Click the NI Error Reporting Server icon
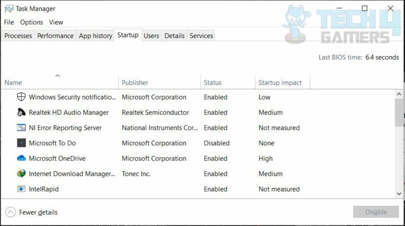 coord(22,128)
